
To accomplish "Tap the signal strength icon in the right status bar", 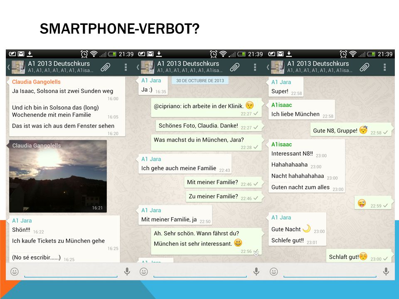I will click(x=362, y=54).
